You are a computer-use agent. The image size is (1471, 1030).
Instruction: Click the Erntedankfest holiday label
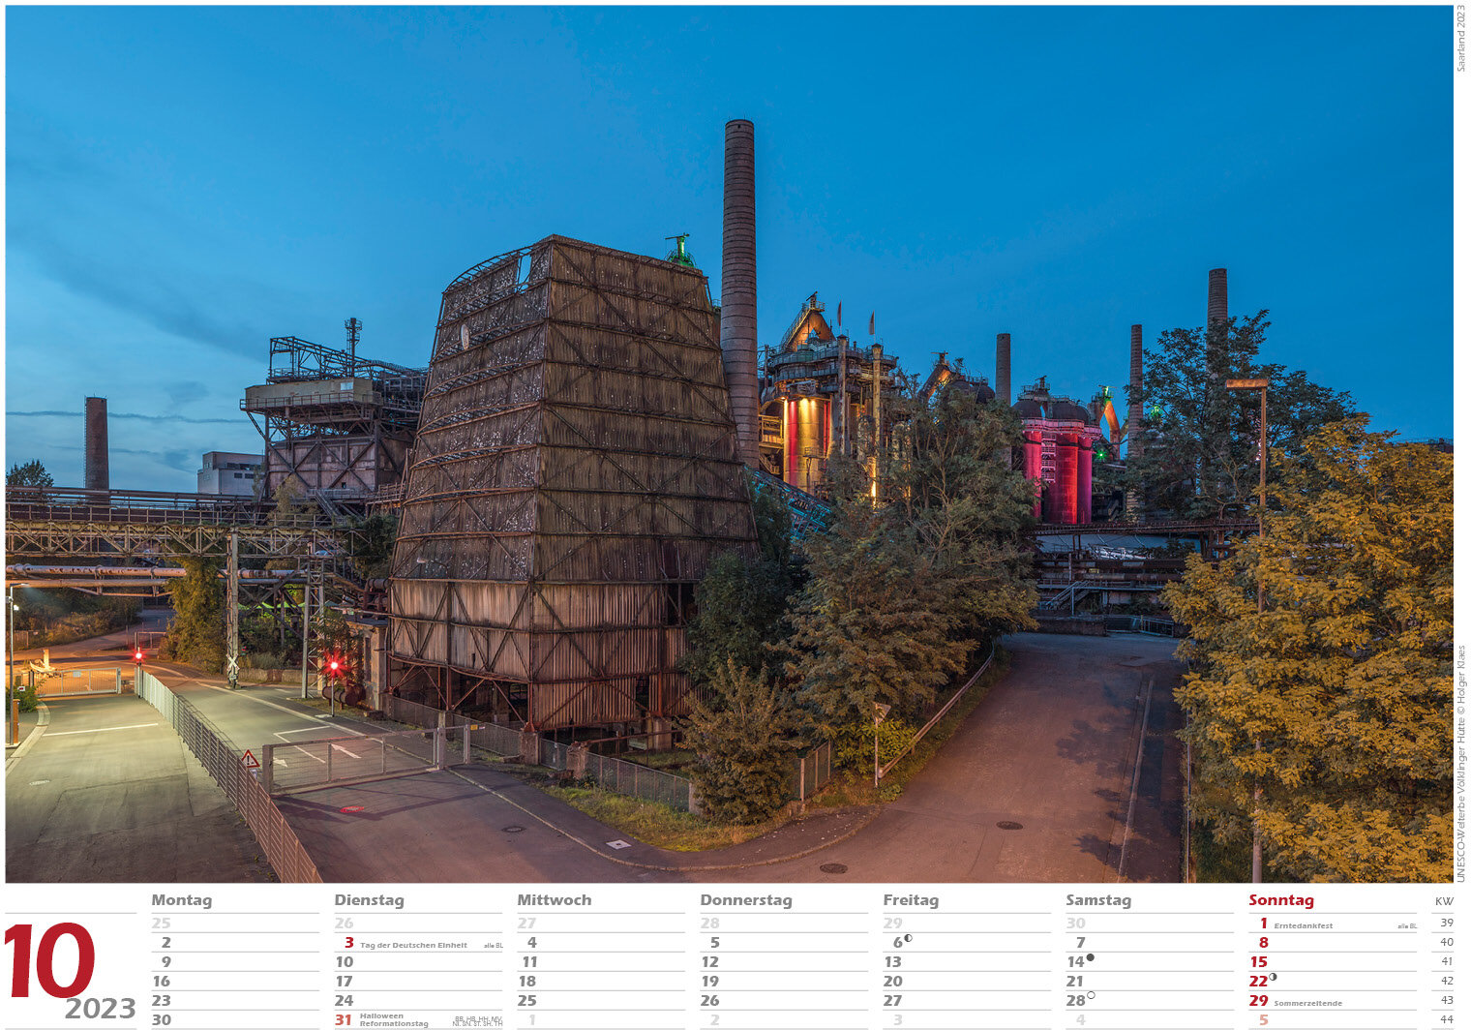click(x=1303, y=925)
